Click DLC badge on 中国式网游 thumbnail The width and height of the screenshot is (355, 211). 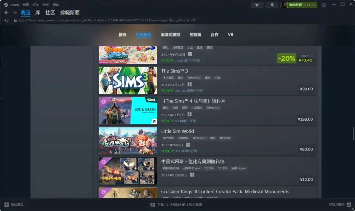pos(104,162)
